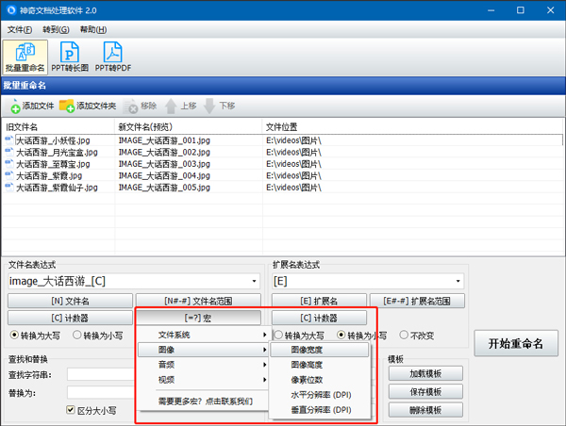The width and height of the screenshot is (566, 426).
Task: Click the 新文件名(预览) column header
Action: (x=188, y=126)
